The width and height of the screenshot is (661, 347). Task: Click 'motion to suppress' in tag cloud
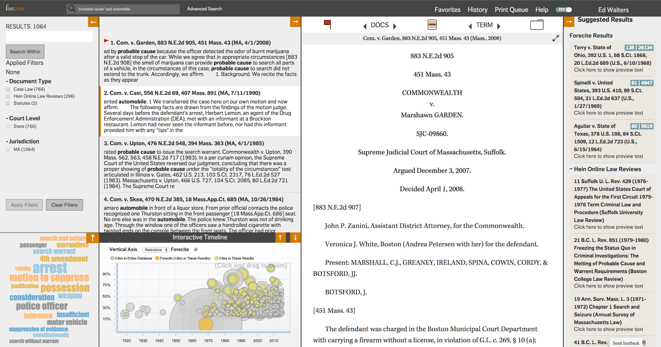pos(50,278)
